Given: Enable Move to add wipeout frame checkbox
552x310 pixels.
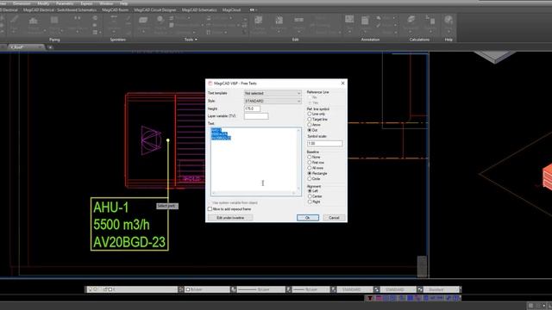Looking at the screenshot, I should 210,209.
